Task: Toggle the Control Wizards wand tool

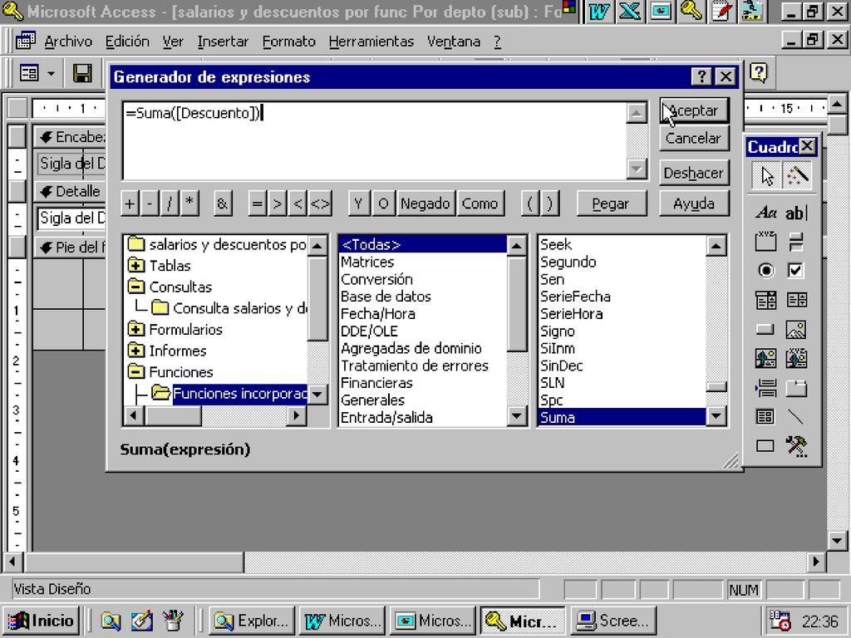Action: [x=796, y=176]
